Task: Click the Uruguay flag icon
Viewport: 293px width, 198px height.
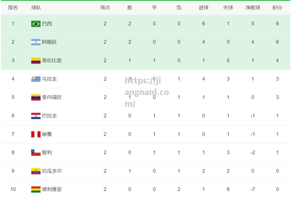Action: point(36,79)
